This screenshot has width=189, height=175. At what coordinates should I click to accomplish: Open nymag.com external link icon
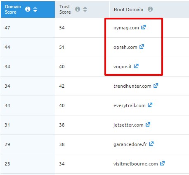click(x=143, y=27)
